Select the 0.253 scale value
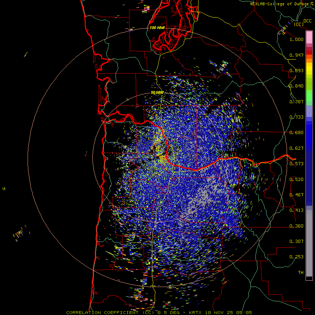The image size is (315, 315). pyautogui.click(x=296, y=257)
